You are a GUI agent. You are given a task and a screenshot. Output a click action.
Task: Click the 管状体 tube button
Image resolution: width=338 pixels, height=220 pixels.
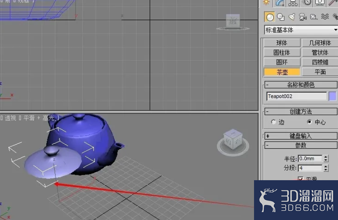pyautogui.click(x=320, y=52)
